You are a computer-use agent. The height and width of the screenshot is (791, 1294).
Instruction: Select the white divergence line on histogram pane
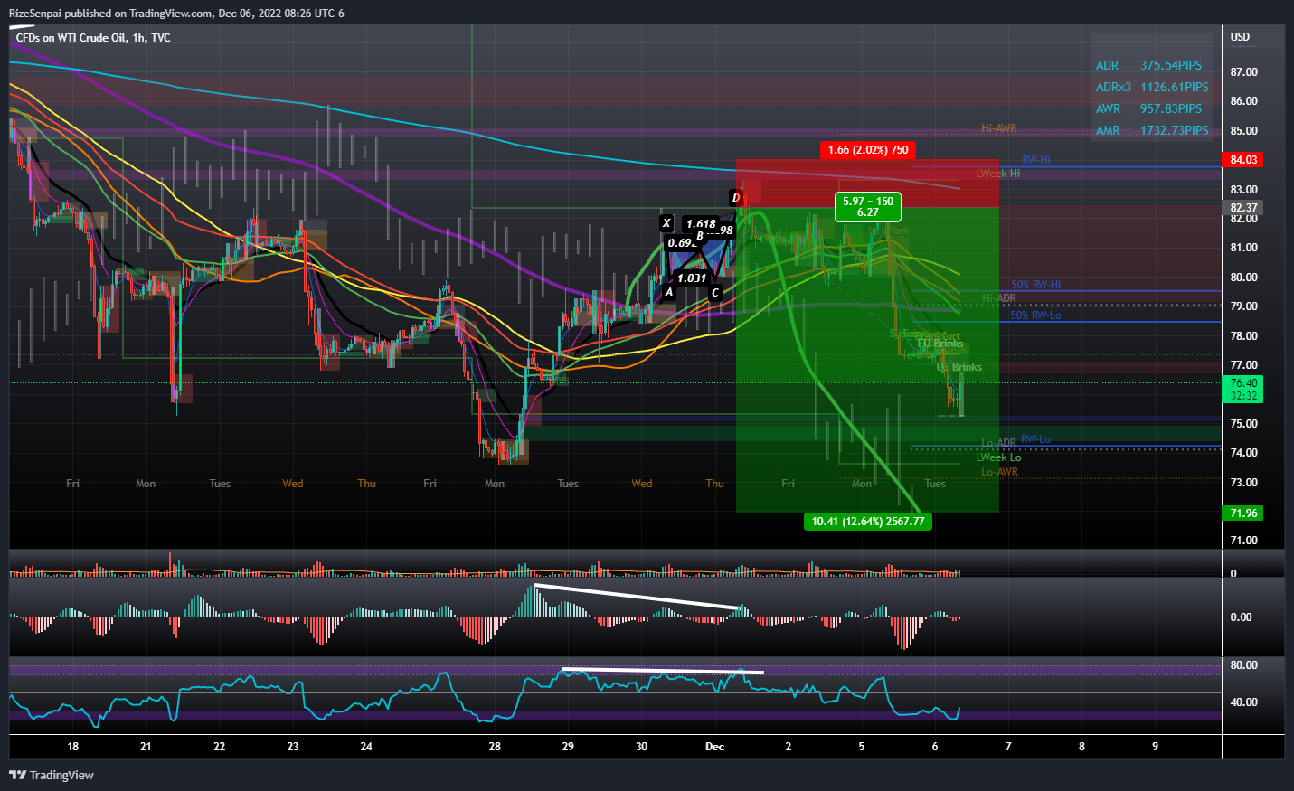638,597
